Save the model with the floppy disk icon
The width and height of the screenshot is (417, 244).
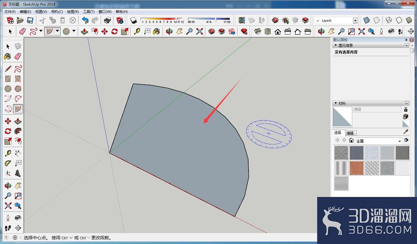pyautogui.click(x=30, y=20)
